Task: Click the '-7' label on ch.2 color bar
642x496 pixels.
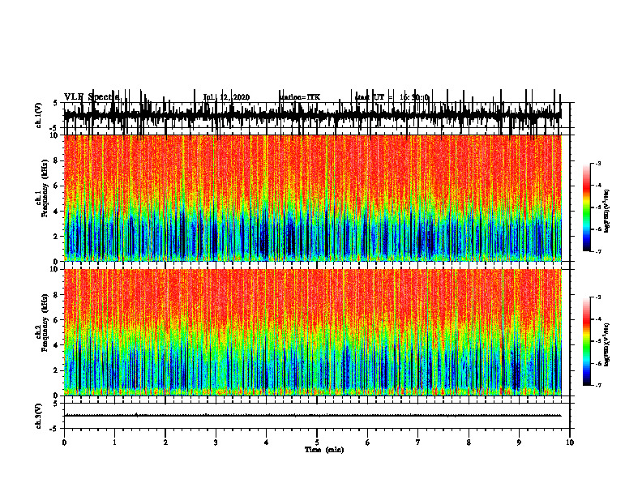Action: 598,386
